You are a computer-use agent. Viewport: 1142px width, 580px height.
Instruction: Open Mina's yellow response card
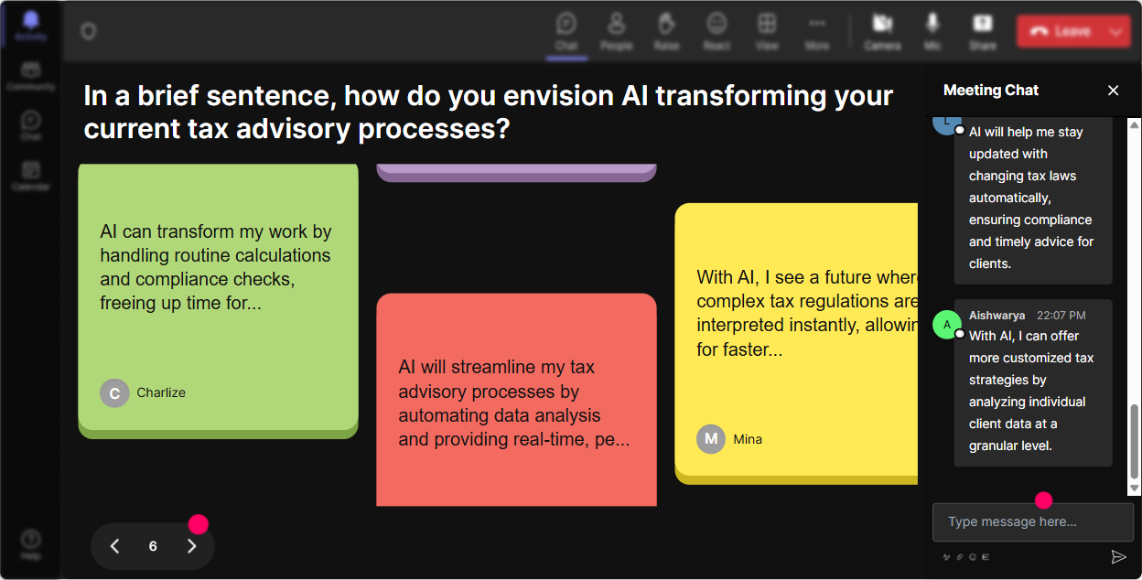point(796,343)
